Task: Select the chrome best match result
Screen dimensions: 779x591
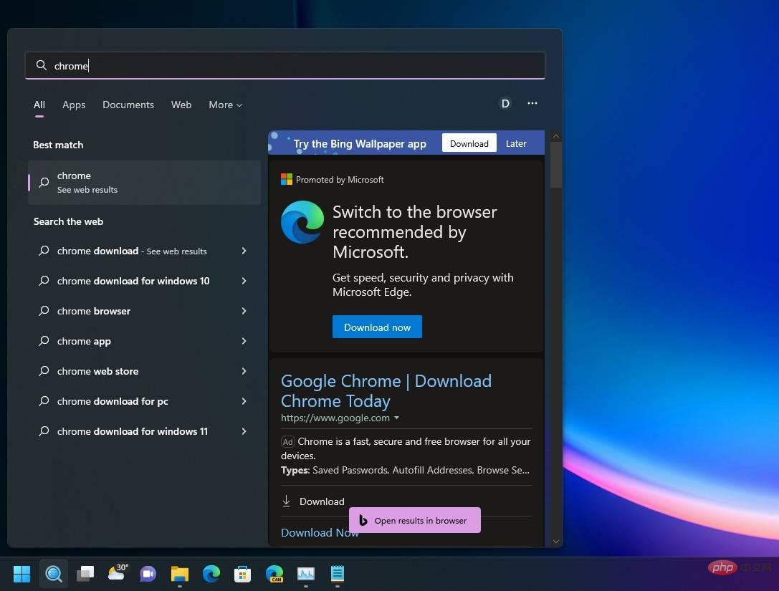Action: tap(143, 182)
